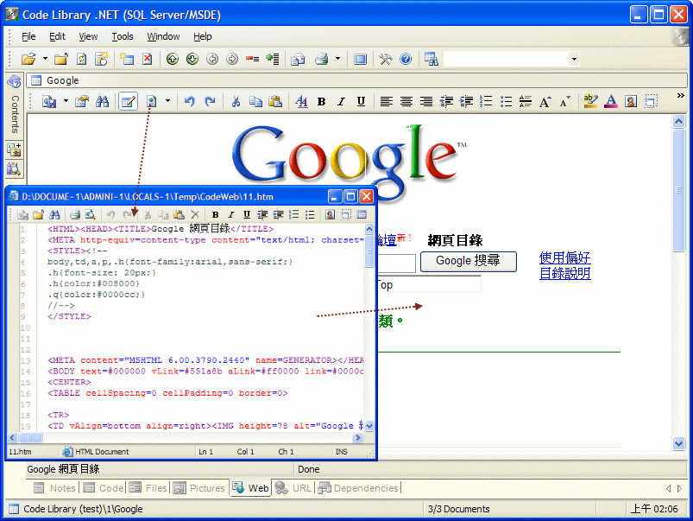The height and width of the screenshot is (521, 693).
Task: Expand dropdown arrow beside first editor toolbar icon
Action: tap(66, 101)
